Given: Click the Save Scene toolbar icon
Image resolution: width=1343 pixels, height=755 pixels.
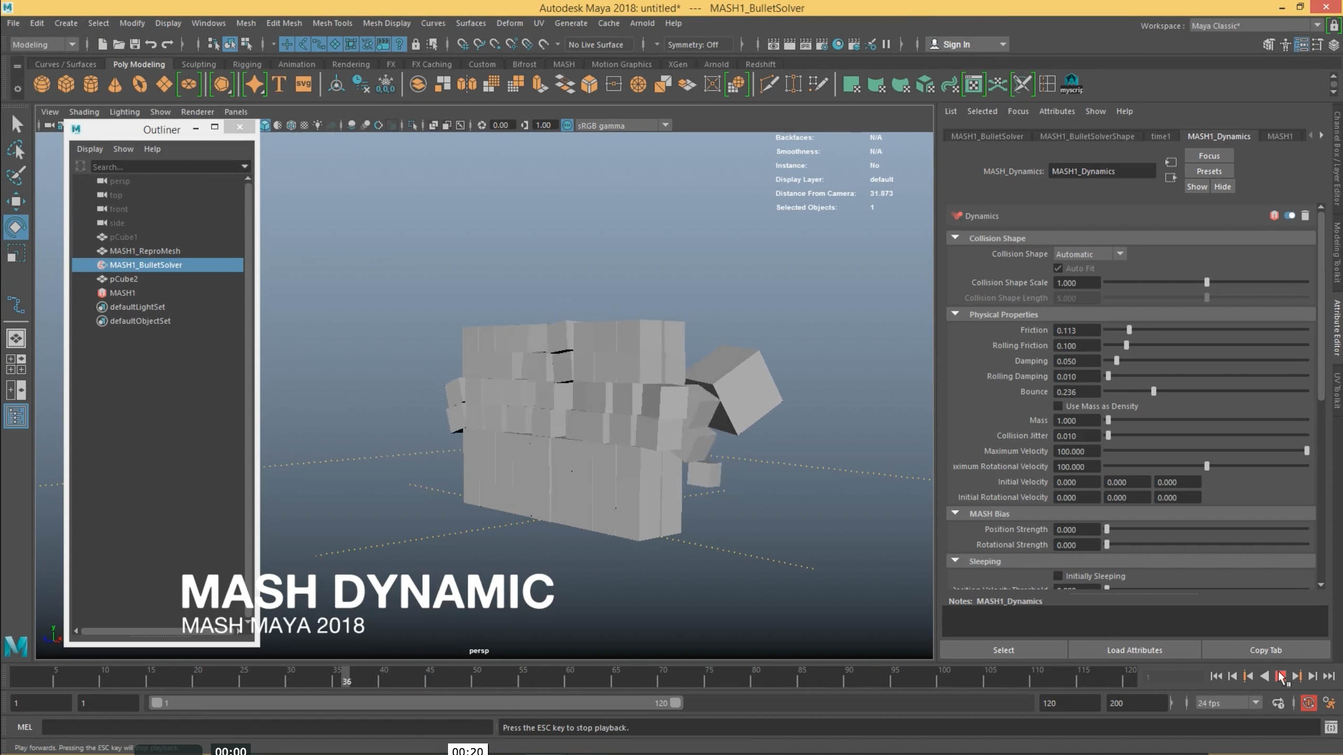Looking at the screenshot, I should pyautogui.click(x=135, y=45).
